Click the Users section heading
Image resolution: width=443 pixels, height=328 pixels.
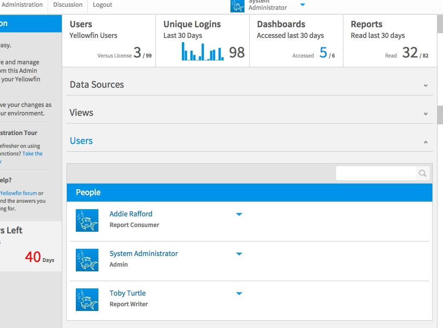[x=81, y=141]
